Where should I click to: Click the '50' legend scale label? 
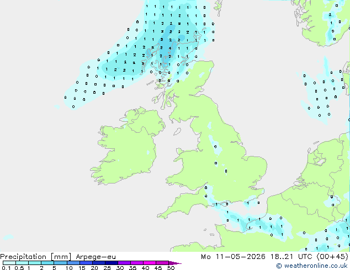tap(171, 268)
